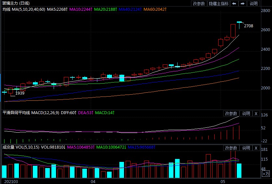The height and width of the screenshot is (184, 272).
Task: Close the MACD indicator panel
Action: pyautogui.click(x=256, y=113)
